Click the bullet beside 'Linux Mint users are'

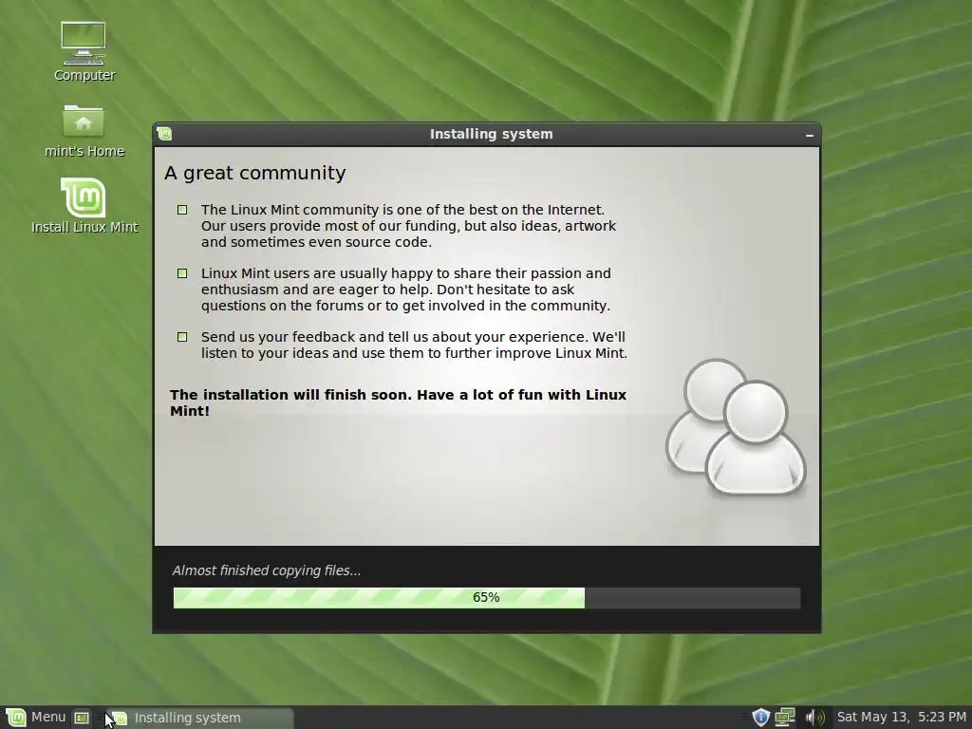pos(182,273)
